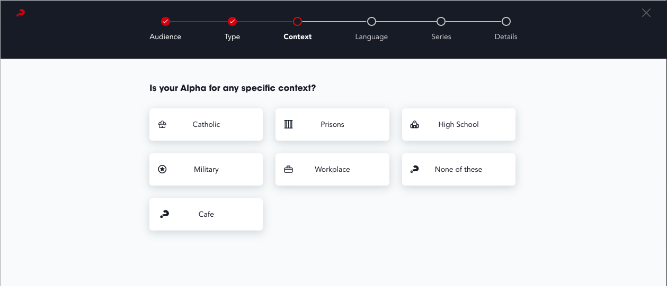Close the Alpha setup wizard
This screenshot has width=667, height=286.
(646, 13)
